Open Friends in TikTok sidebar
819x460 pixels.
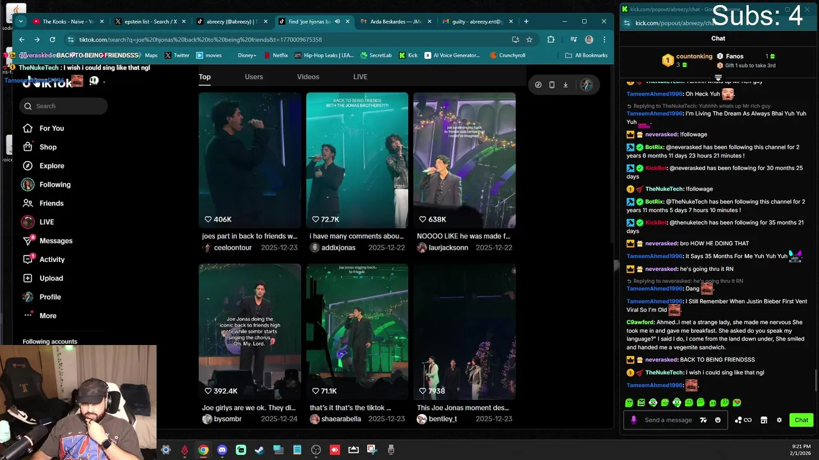(x=43, y=203)
